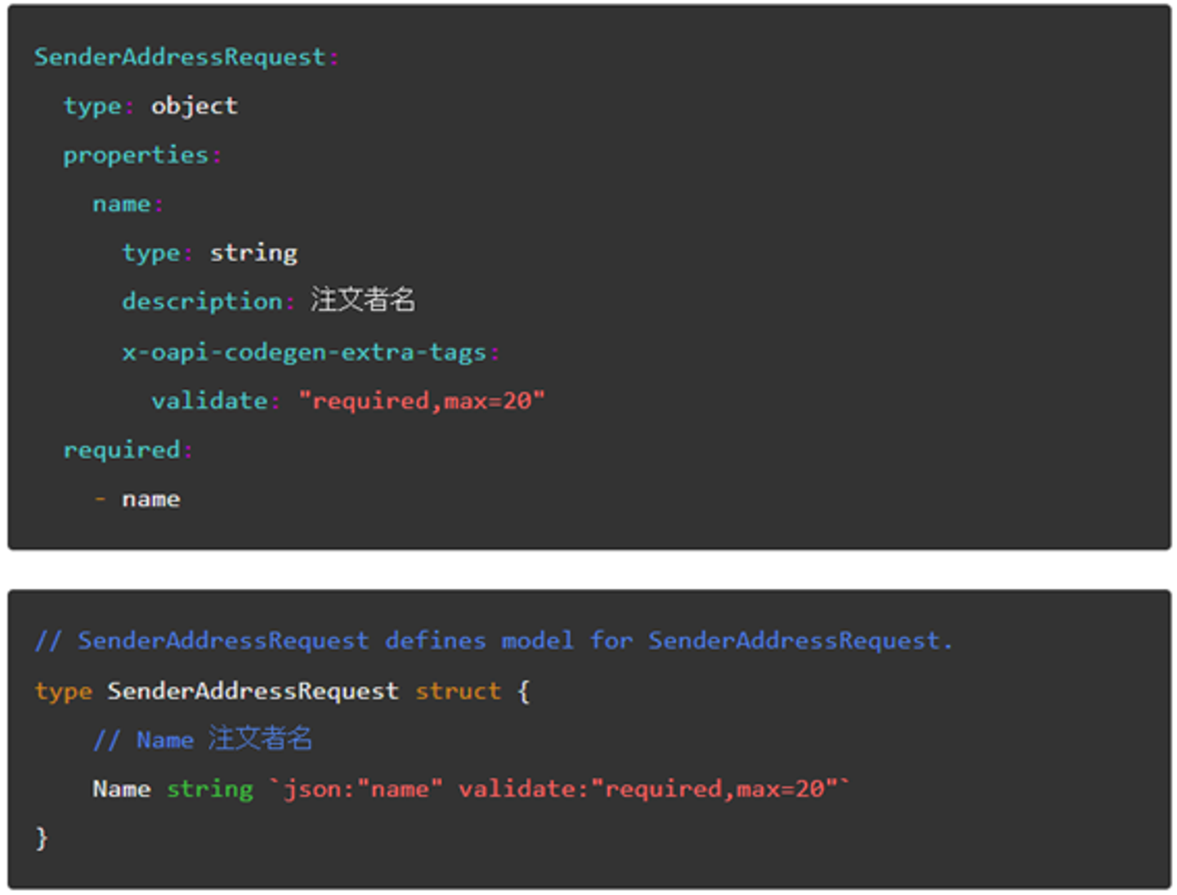Click the "Name" struct field identifier
Image resolution: width=1177 pixels, height=895 pixels.
pos(122,789)
